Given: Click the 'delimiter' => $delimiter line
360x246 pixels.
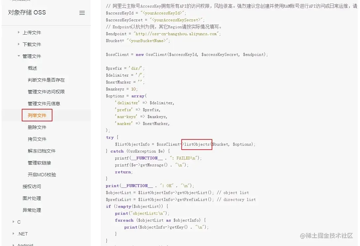Looking at the screenshot, I should 144,103.
